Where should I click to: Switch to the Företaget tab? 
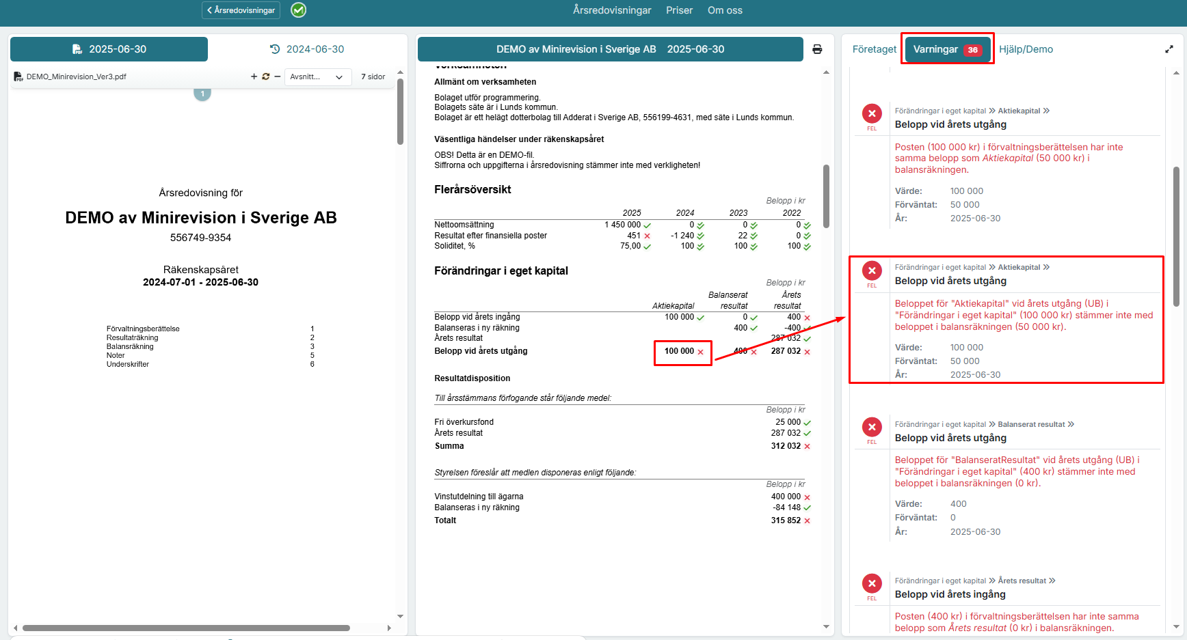[x=874, y=49]
